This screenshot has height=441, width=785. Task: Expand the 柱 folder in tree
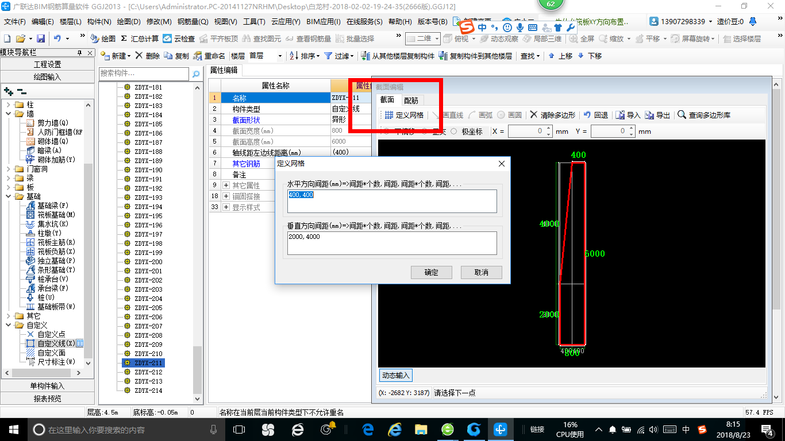(9, 105)
